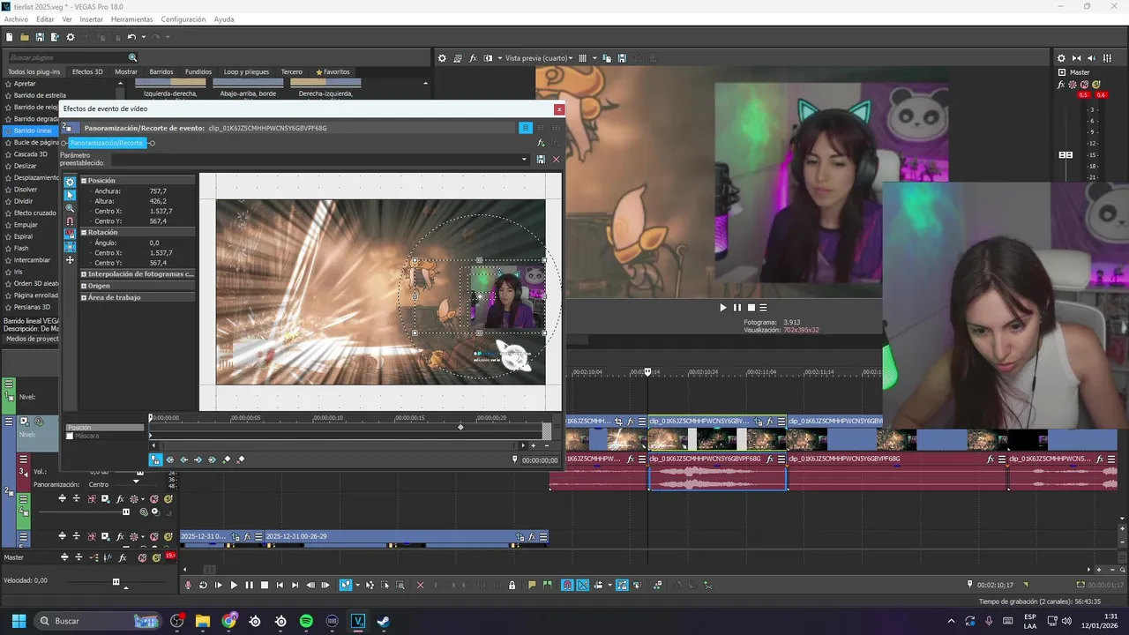Click the record microphone button in transport
1129x635 pixels.
tap(188, 585)
